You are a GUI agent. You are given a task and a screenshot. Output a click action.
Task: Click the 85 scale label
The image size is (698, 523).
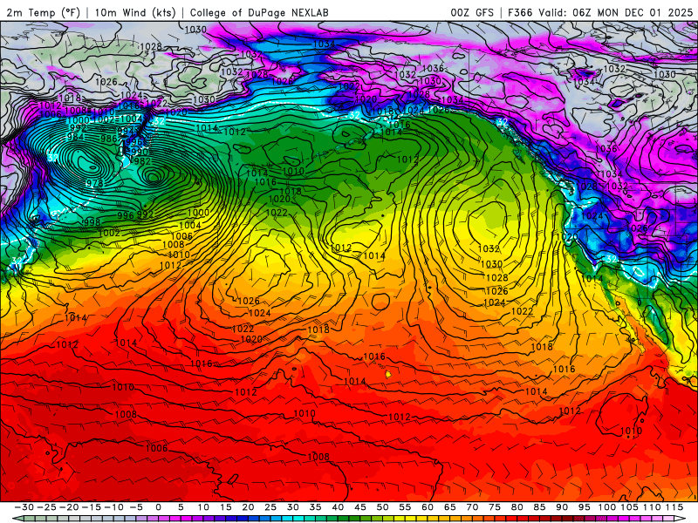point(539,507)
